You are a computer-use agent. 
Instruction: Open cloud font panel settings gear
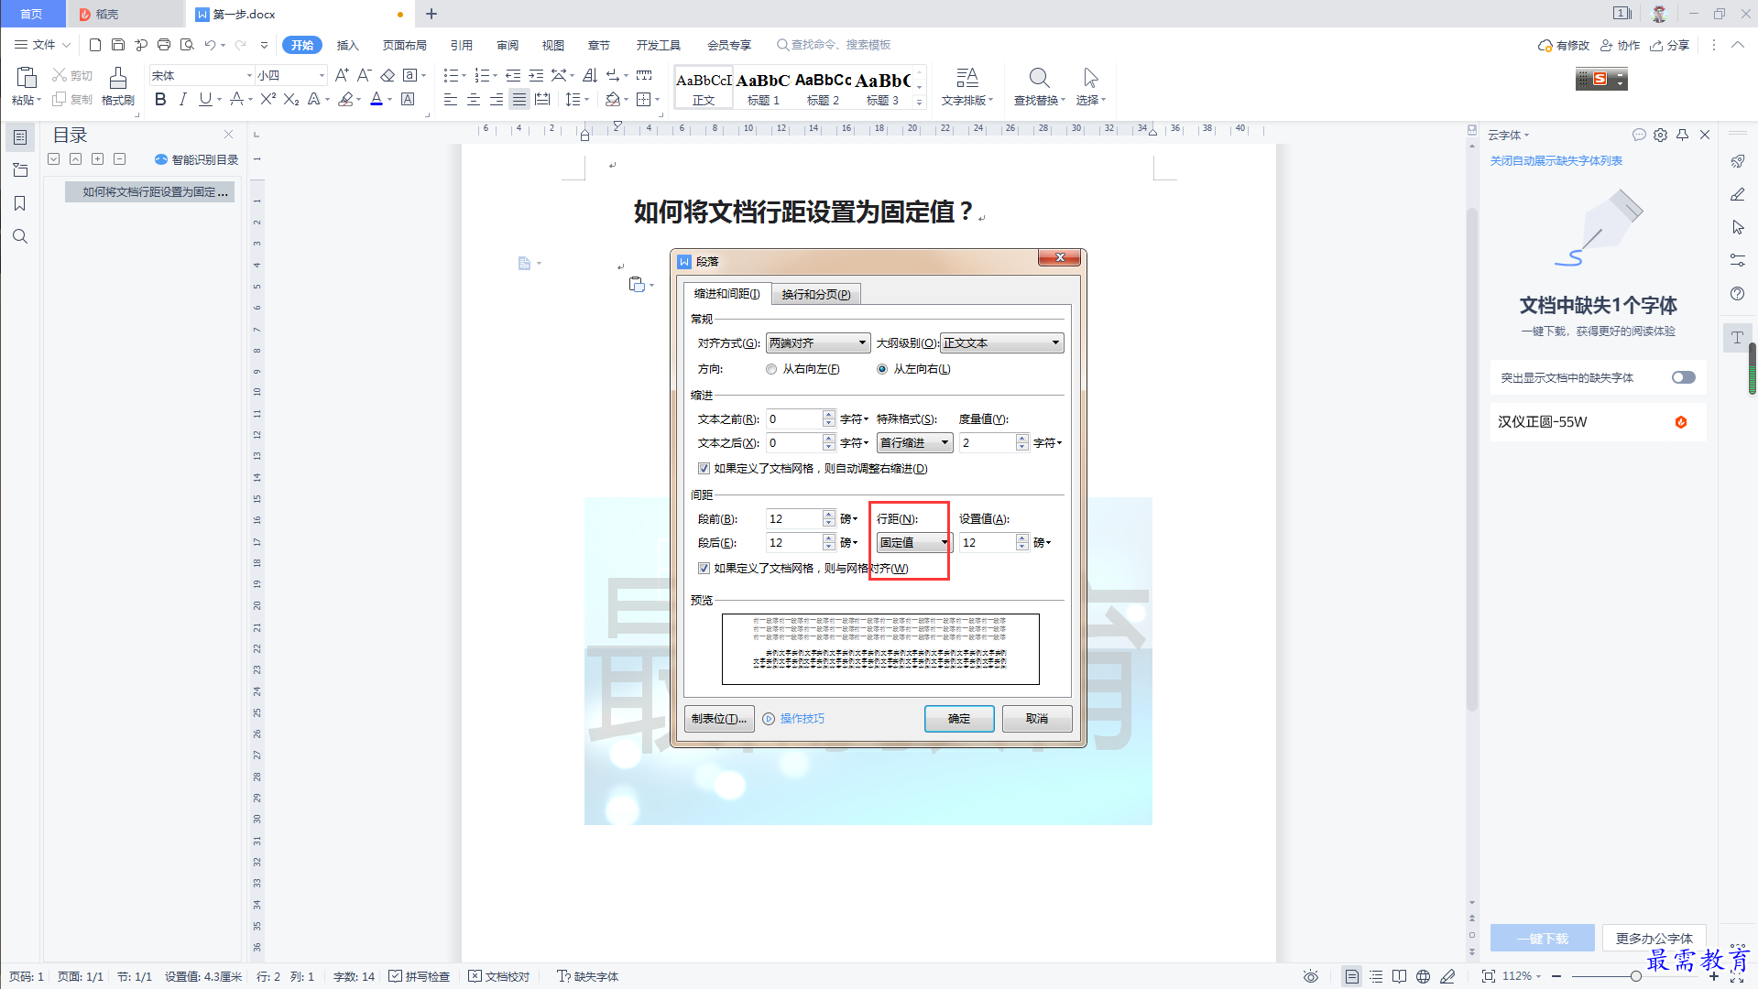pyautogui.click(x=1661, y=135)
